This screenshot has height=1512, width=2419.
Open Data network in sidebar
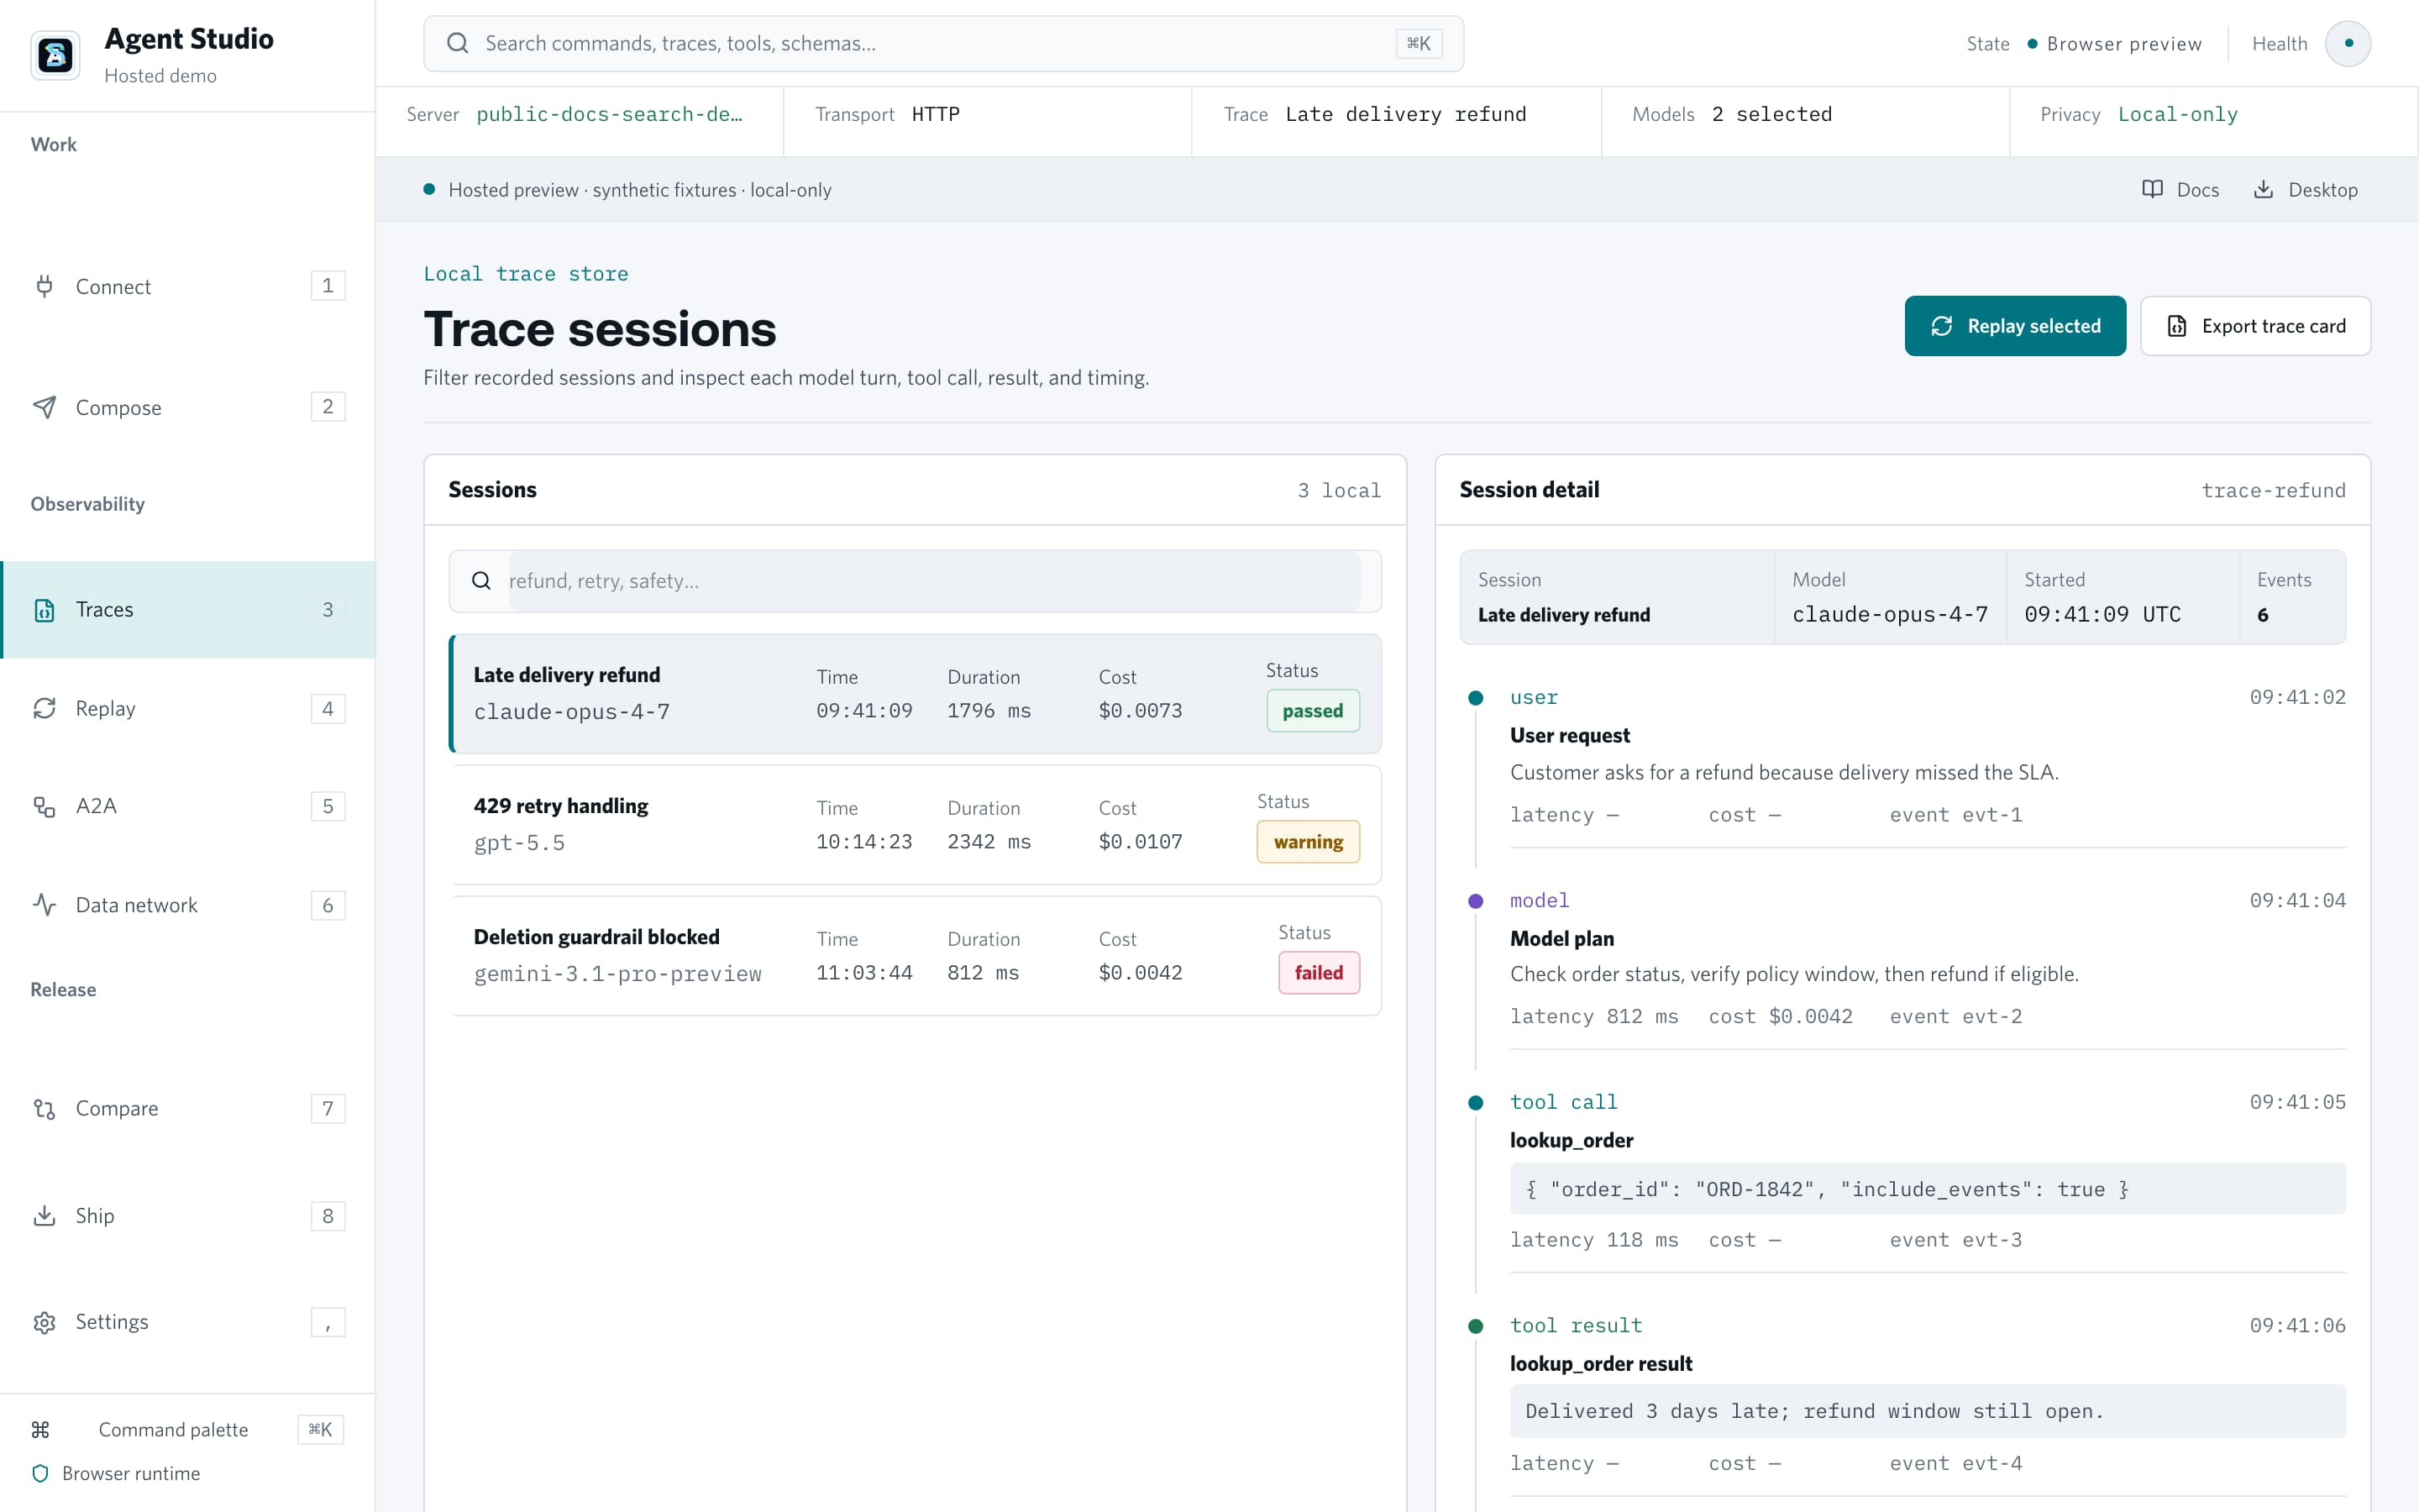pyautogui.click(x=188, y=905)
